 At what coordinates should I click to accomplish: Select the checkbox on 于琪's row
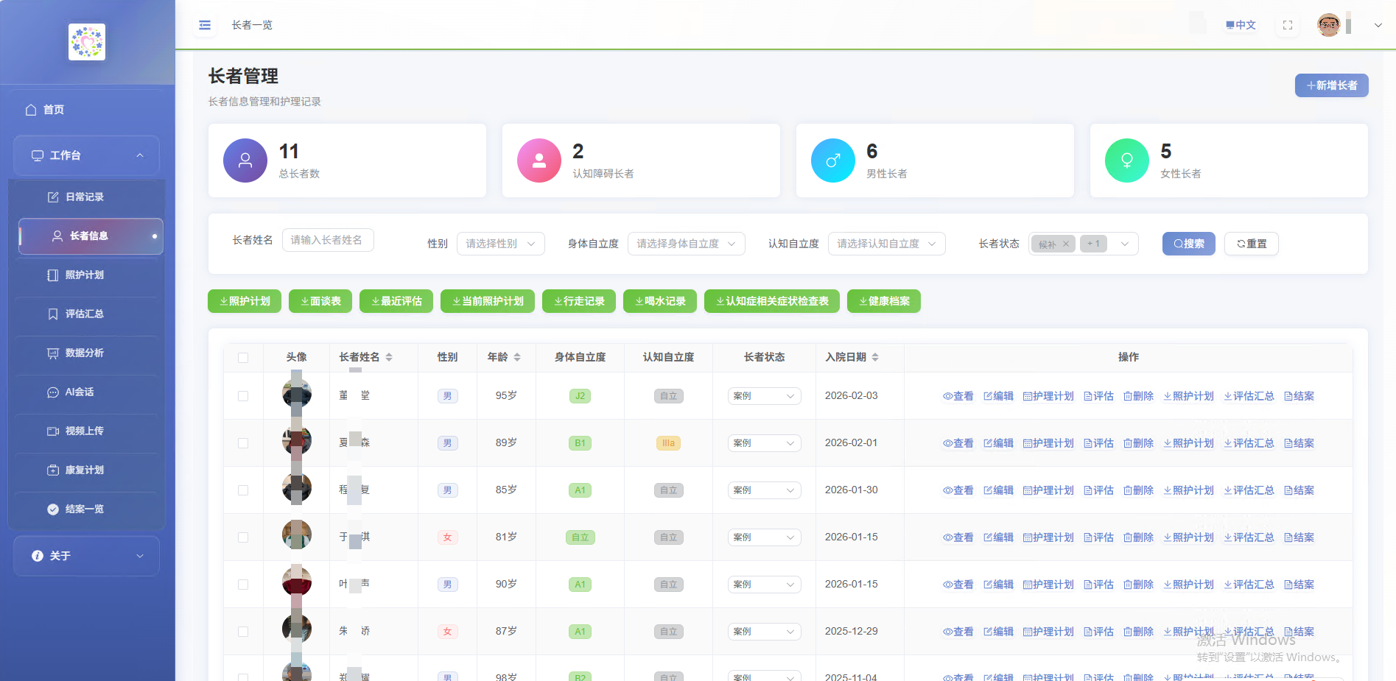244,537
